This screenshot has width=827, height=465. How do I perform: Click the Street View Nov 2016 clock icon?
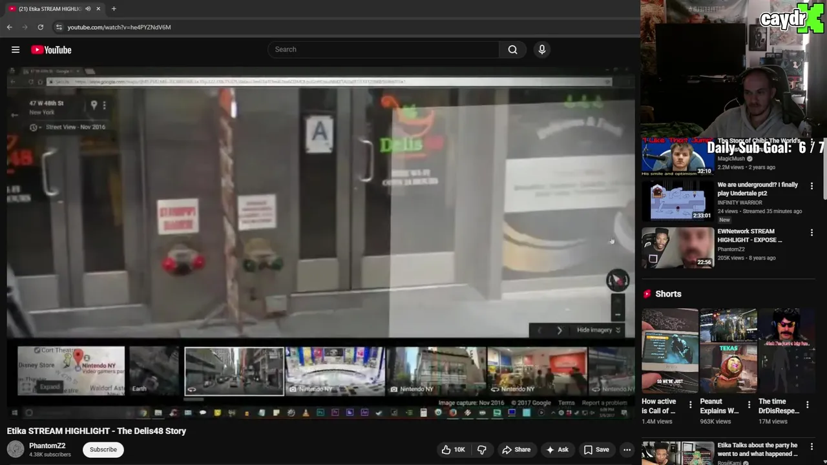tap(34, 127)
